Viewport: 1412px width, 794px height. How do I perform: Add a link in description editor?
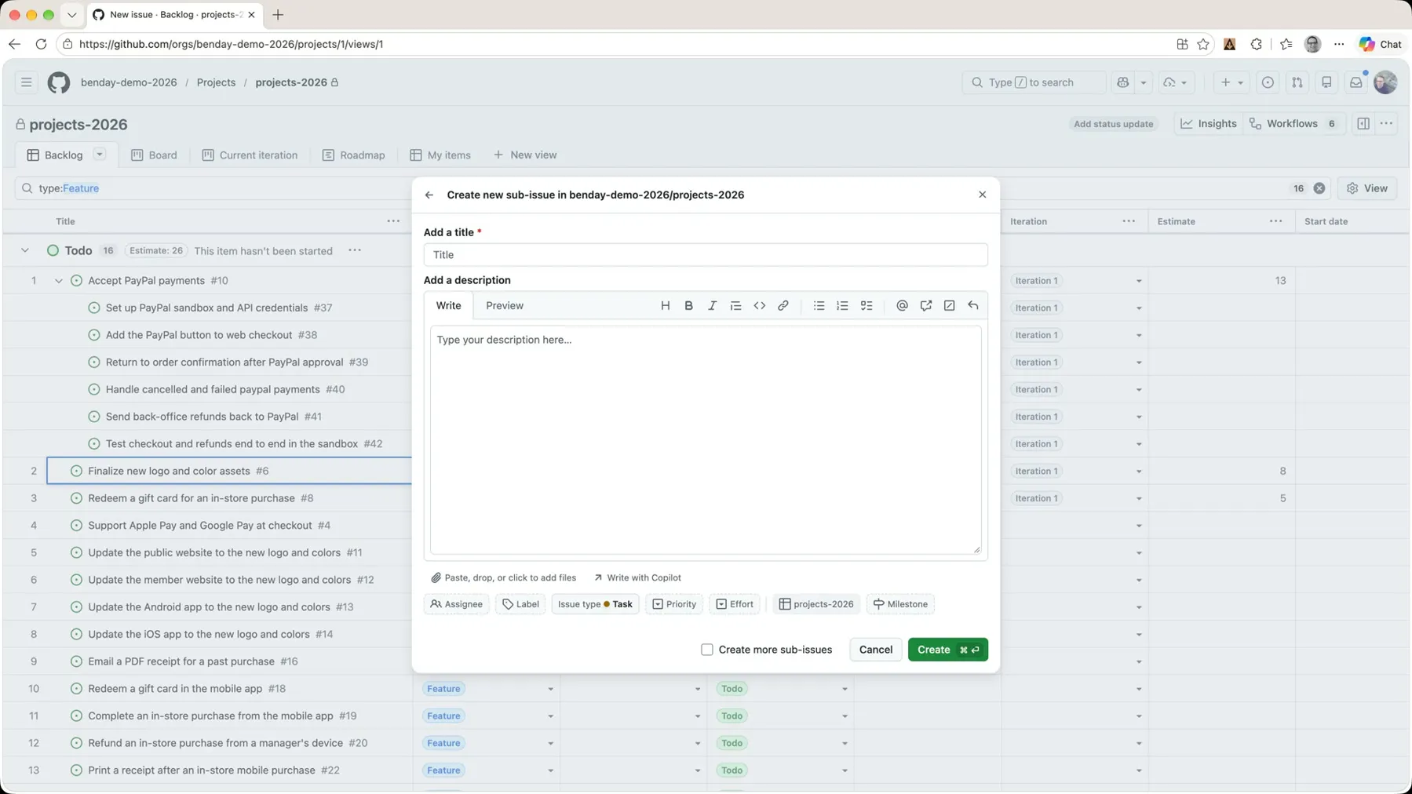783,306
